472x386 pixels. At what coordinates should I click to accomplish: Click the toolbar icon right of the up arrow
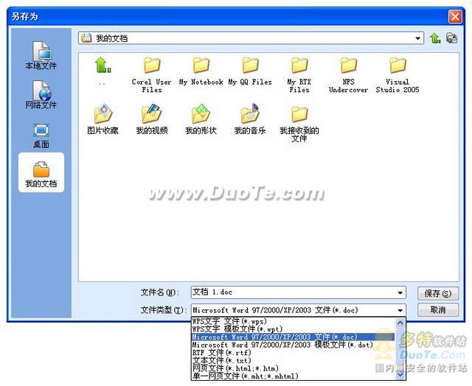tap(451, 38)
